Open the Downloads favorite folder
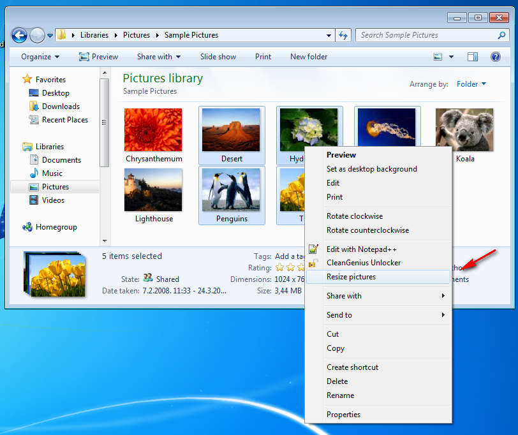Screen dimensions: 518x435 (x=61, y=107)
